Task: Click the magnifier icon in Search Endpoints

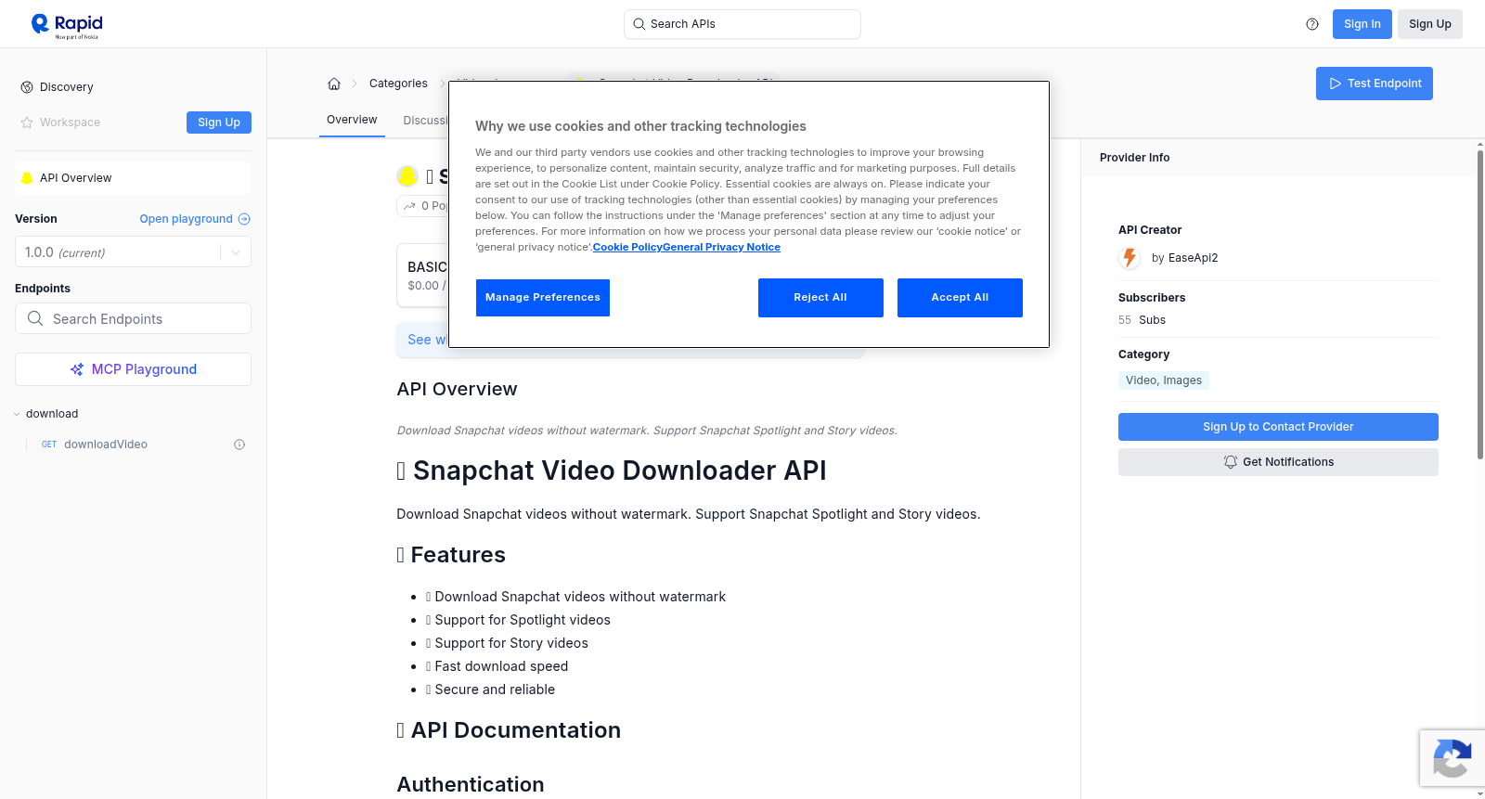Action: pyautogui.click(x=35, y=318)
